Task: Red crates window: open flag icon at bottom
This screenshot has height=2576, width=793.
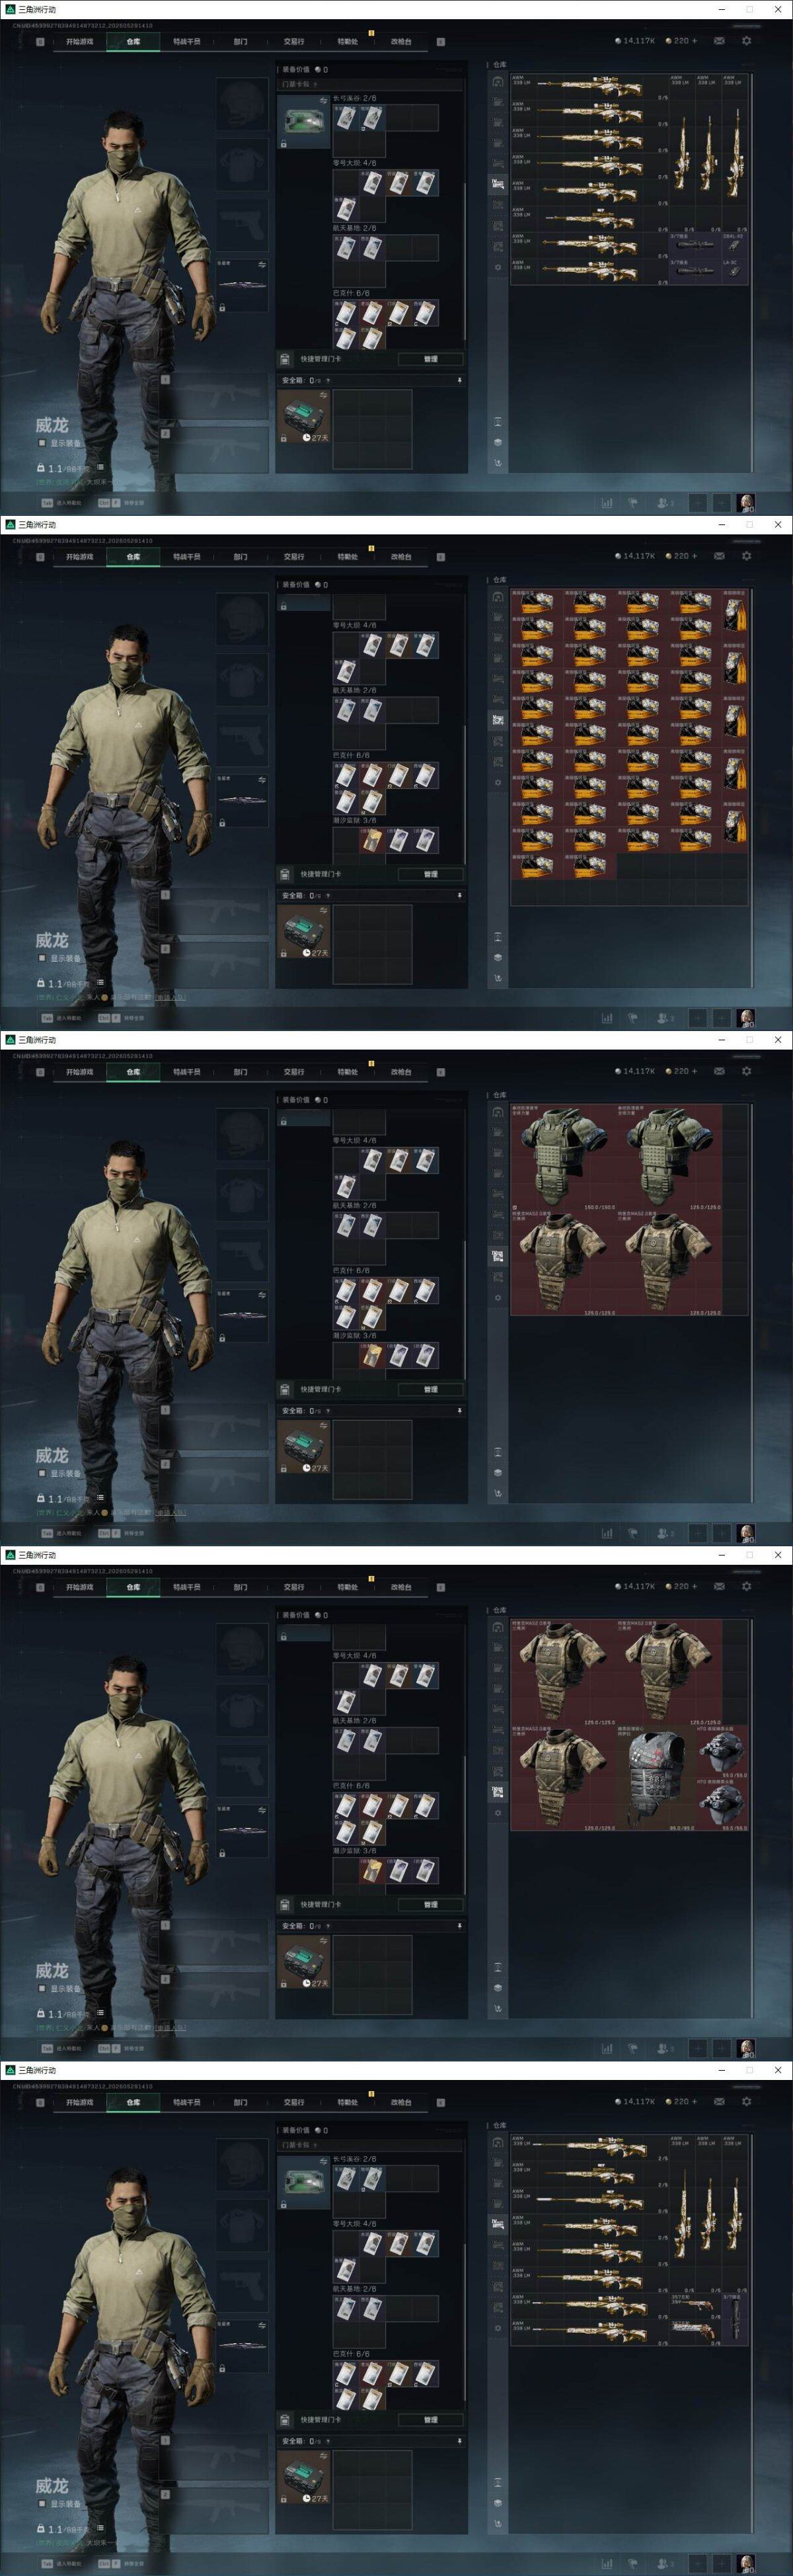Action: coord(632,1018)
